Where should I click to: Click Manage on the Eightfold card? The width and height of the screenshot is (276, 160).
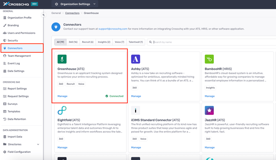[x=63, y=147]
